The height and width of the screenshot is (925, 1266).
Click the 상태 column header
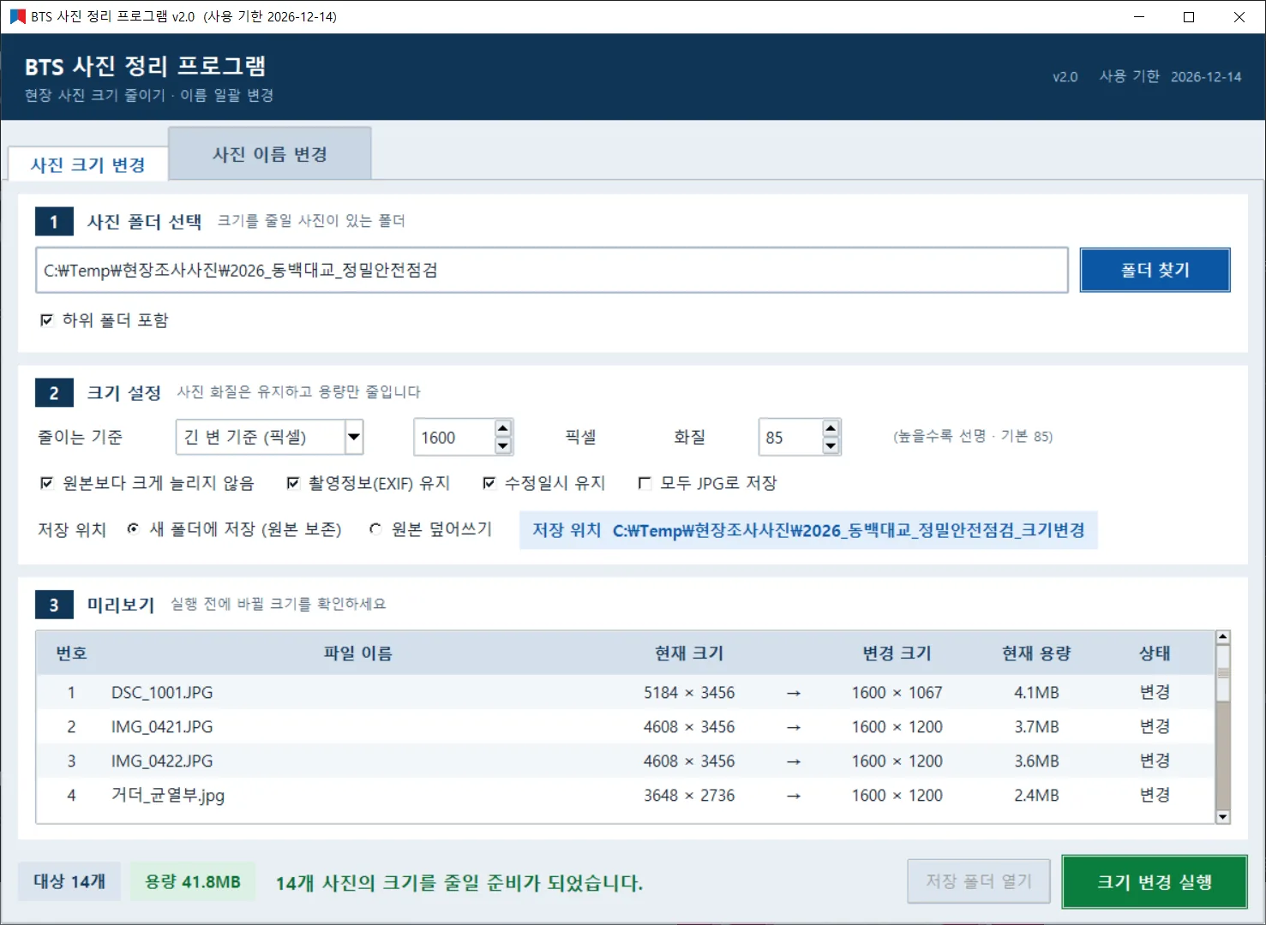1155,653
